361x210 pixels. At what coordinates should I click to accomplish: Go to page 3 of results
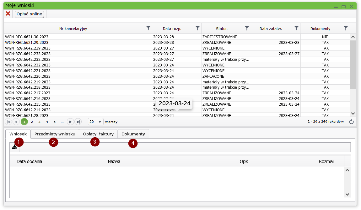click(39, 122)
